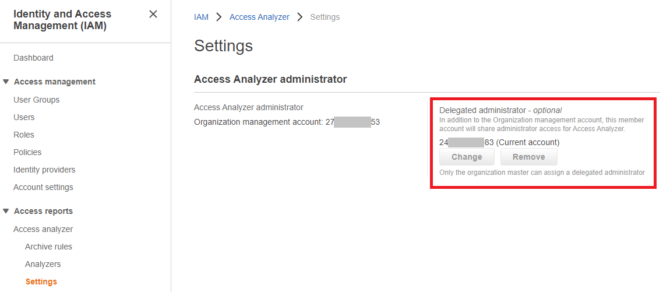The height and width of the screenshot is (292, 663).
Task: Click breadcrumb chevron after IAM
Action: tap(219, 17)
